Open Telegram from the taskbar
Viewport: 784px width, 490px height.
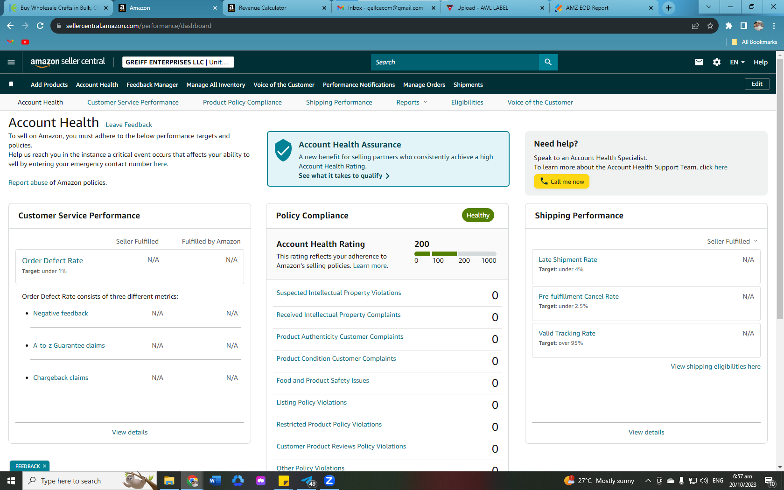pyautogui.click(x=308, y=481)
